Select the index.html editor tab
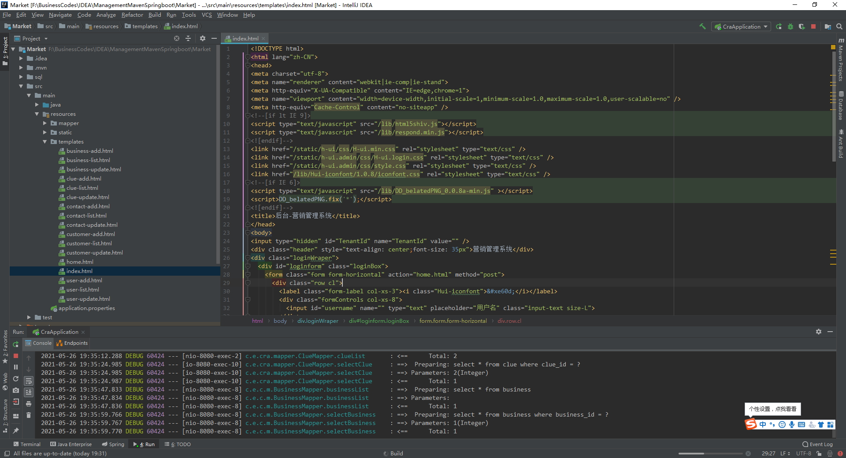This screenshot has height=458, width=846. (x=245, y=38)
